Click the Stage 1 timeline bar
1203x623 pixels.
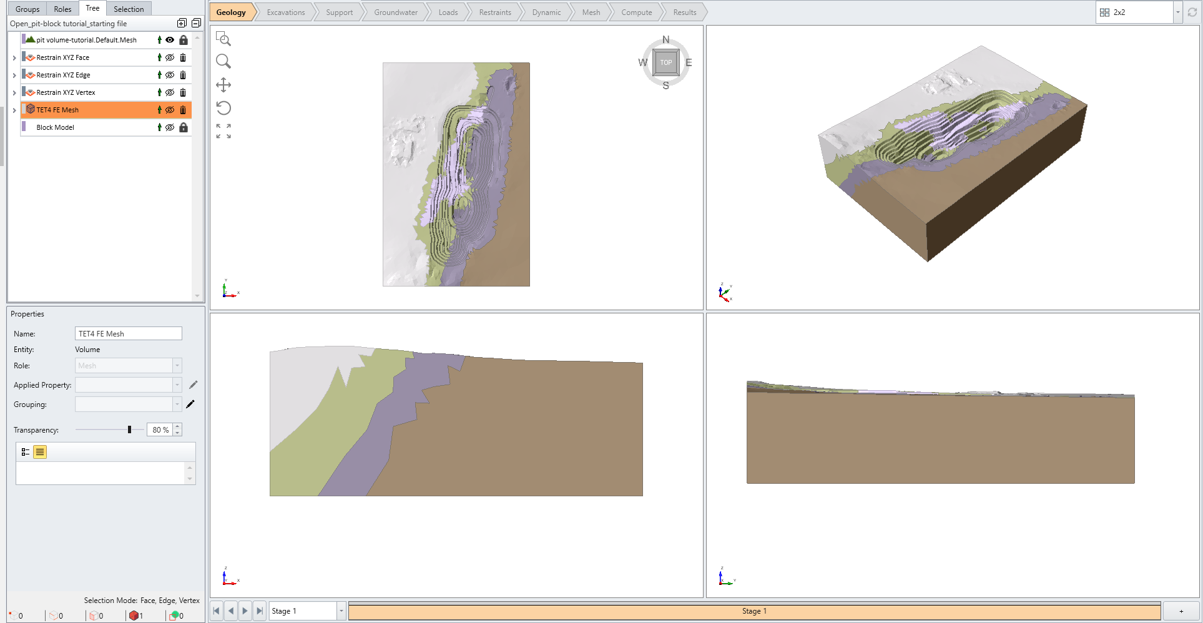point(754,611)
